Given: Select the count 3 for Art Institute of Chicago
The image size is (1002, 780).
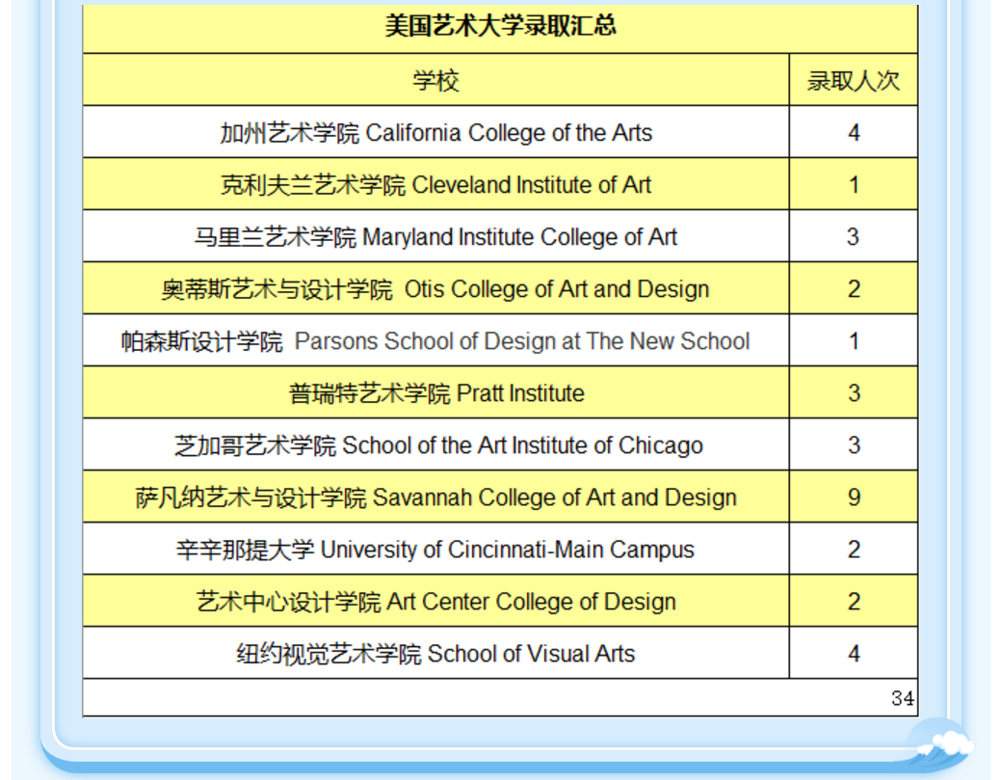Looking at the screenshot, I should (x=854, y=445).
